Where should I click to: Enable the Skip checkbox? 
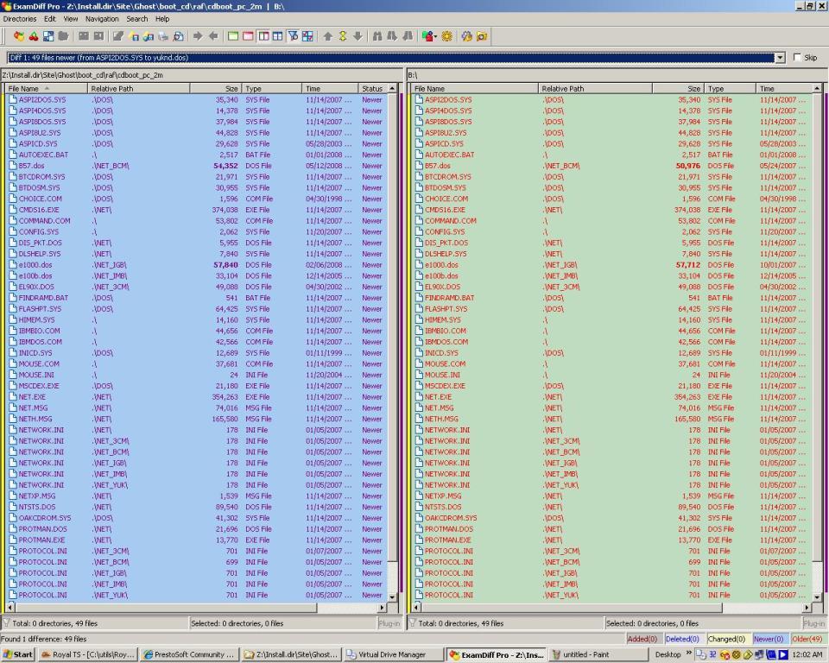[797, 58]
